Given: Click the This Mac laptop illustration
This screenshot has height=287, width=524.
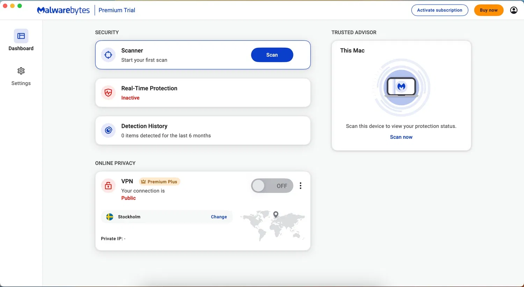Looking at the screenshot, I should [x=401, y=87].
